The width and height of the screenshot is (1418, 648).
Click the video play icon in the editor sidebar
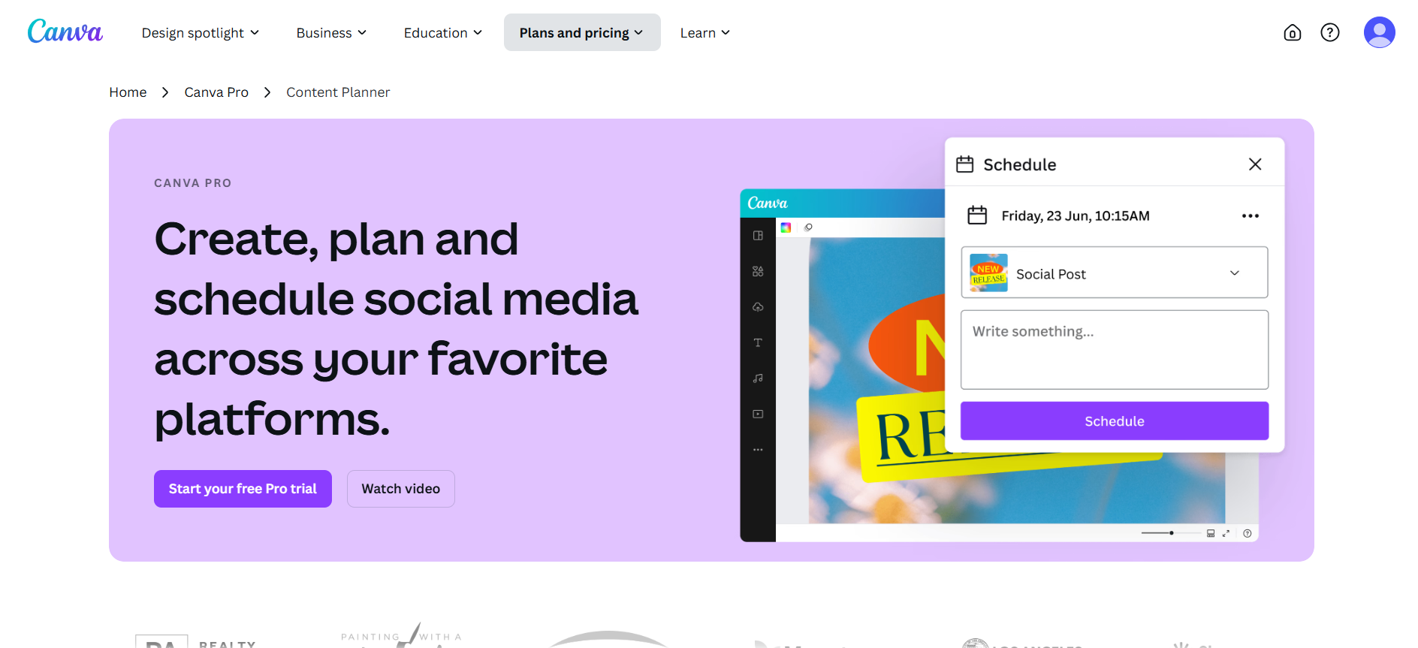pyautogui.click(x=758, y=414)
